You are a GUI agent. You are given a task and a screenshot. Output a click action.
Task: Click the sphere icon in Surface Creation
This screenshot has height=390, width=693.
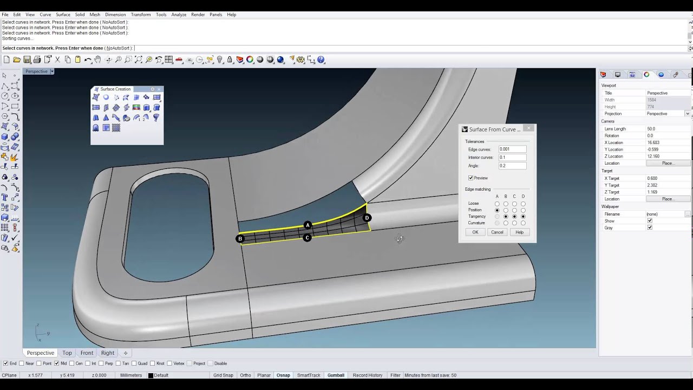coord(106,97)
